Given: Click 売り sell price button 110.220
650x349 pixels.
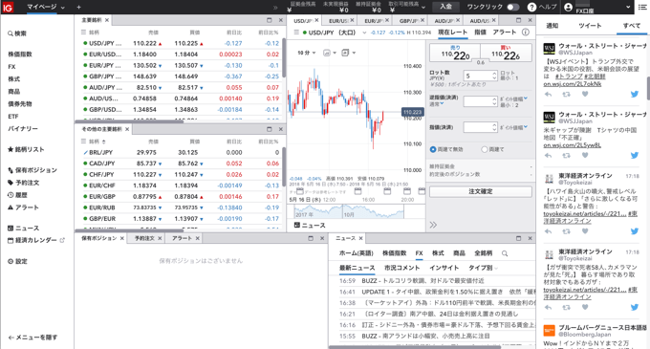Looking at the screenshot, I should tap(455, 53).
